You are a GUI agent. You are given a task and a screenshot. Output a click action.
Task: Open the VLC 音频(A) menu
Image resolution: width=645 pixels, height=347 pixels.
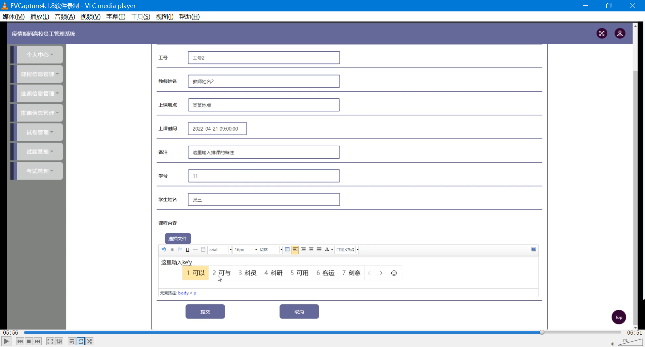65,16
